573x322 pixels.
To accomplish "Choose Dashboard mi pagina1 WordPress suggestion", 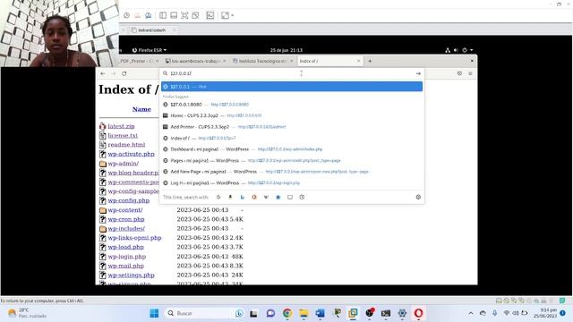I will (x=292, y=149).
